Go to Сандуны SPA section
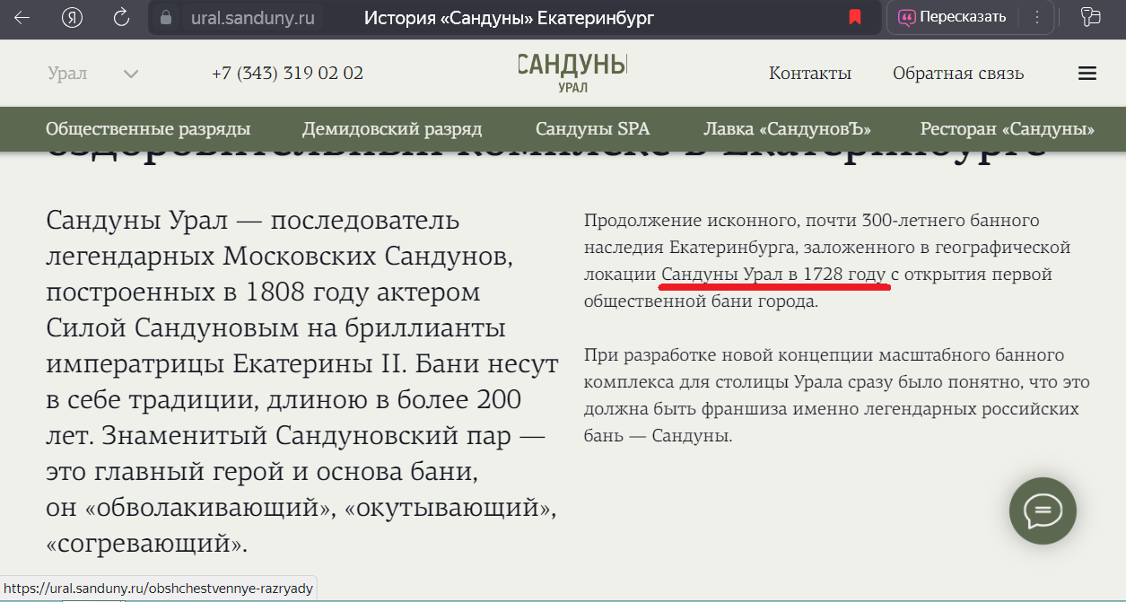The height and width of the screenshot is (602, 1126). [592, 129]
